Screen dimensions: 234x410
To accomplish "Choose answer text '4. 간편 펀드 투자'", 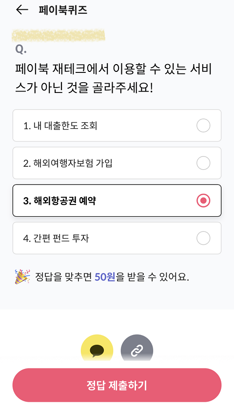I will pyautogui.click(x=56, y=238).
